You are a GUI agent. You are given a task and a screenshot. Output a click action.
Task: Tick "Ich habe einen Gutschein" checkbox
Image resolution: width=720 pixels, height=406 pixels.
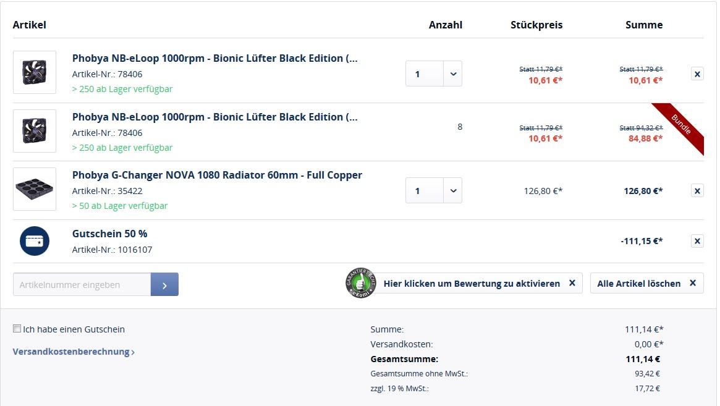click(17, 329)
